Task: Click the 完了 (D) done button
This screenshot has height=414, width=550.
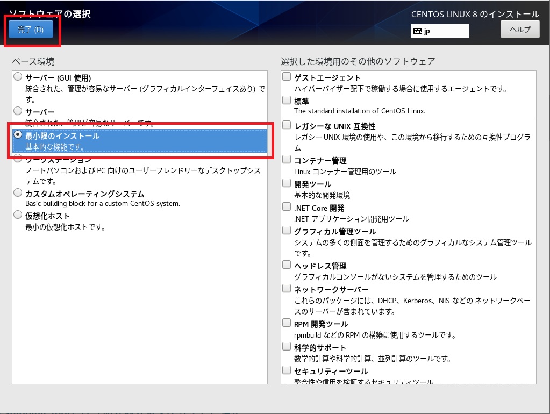Action: 31,30
